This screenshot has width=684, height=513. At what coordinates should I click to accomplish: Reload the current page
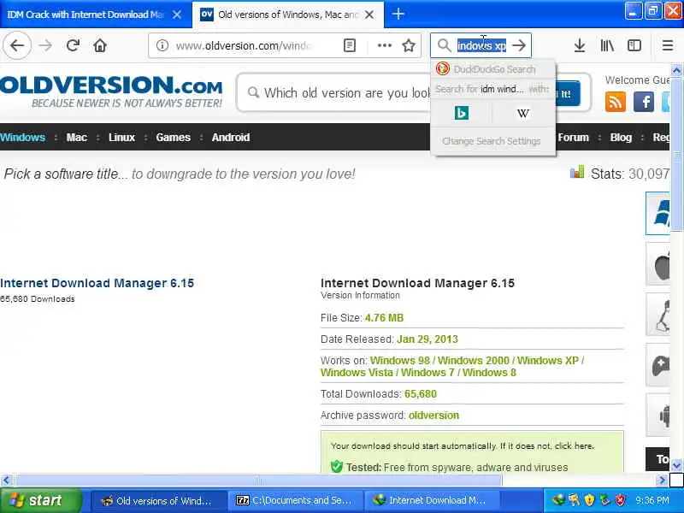click(73, 45)
